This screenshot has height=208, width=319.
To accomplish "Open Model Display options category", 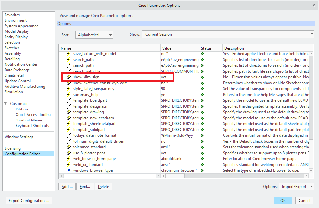I will (x=17, y=31).
